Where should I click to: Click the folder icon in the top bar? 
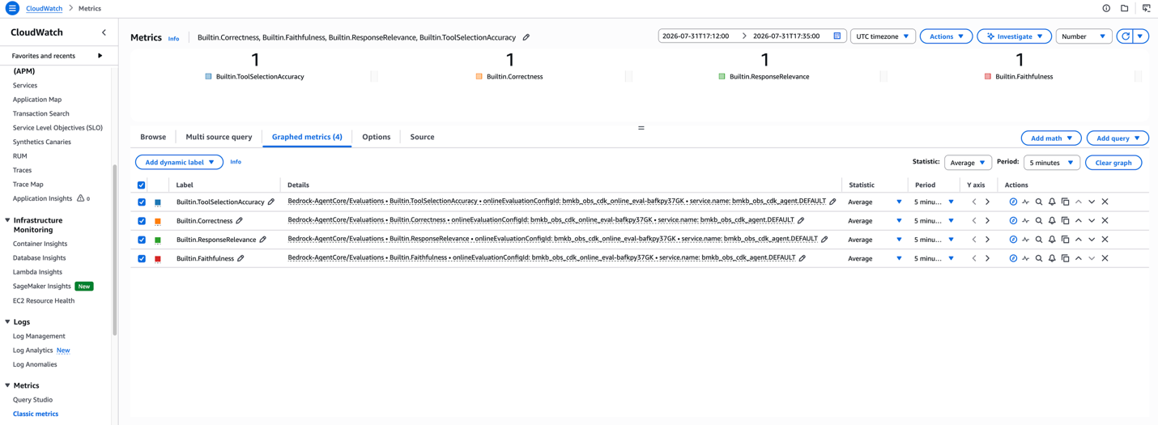coord(1125,8)
